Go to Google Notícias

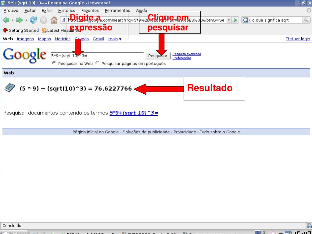point(63,39)
